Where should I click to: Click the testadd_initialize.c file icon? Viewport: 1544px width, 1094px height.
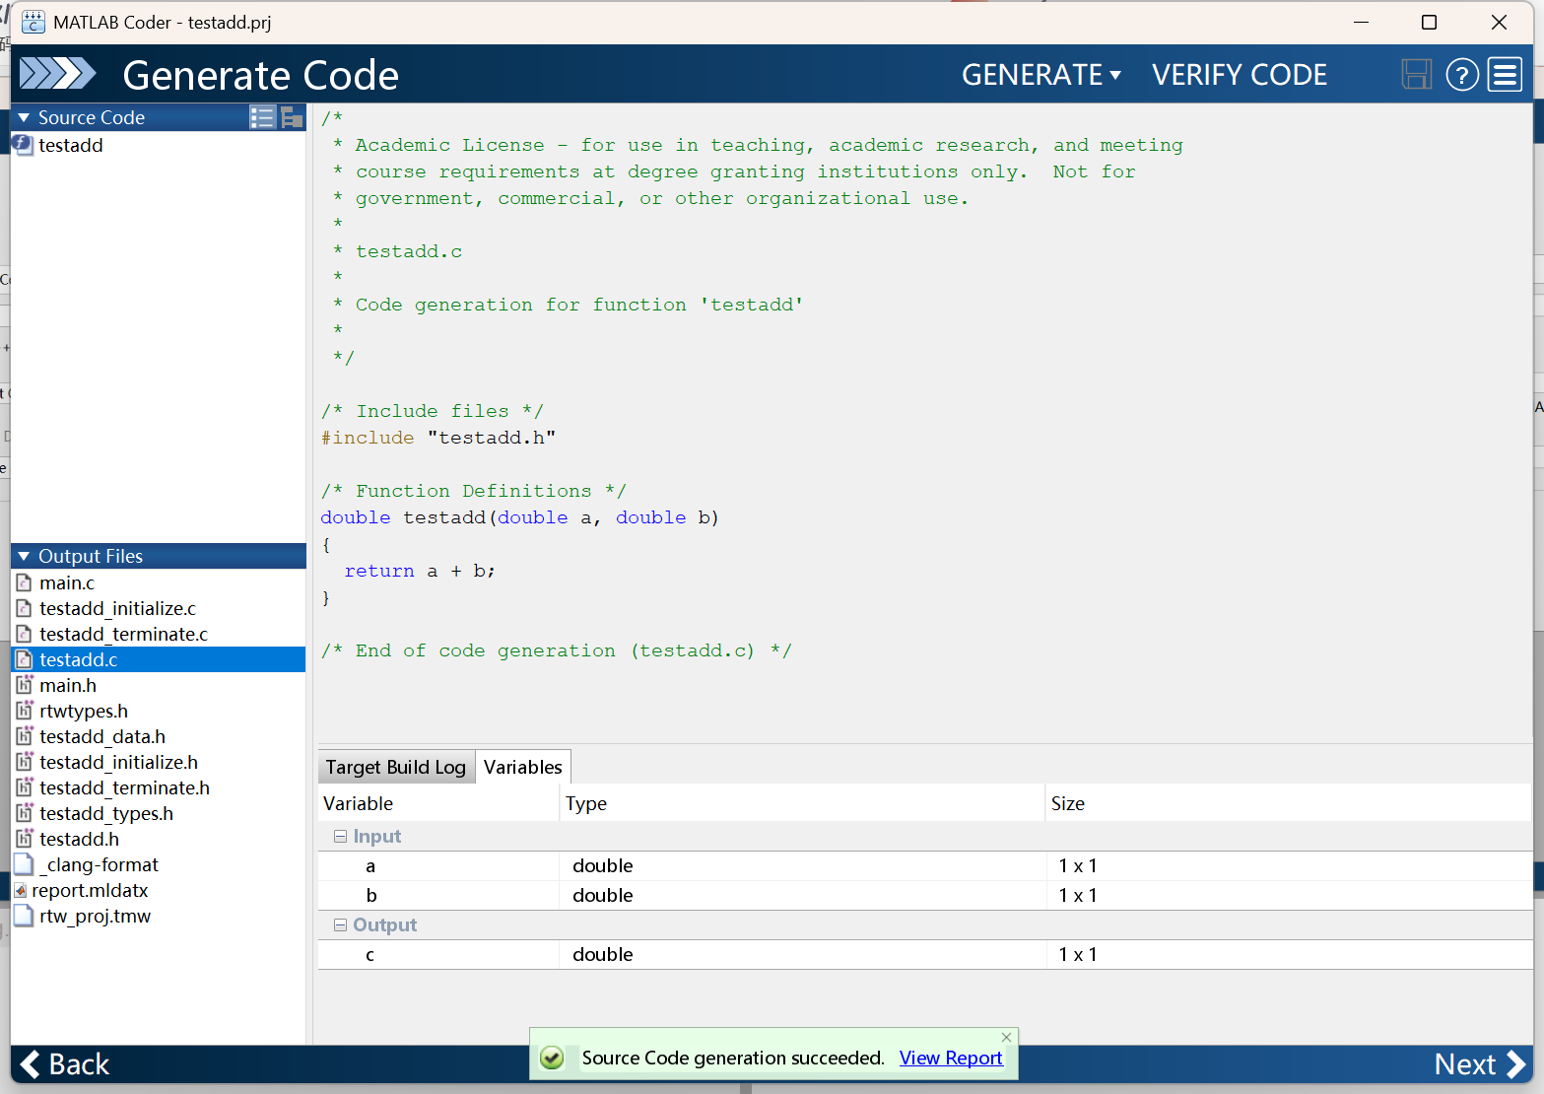click(x=25, y=608)
